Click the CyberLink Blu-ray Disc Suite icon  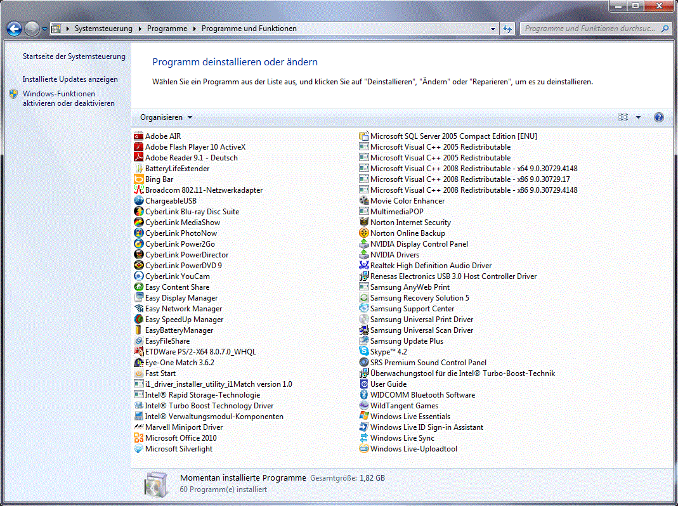click(x=139, y=212)
